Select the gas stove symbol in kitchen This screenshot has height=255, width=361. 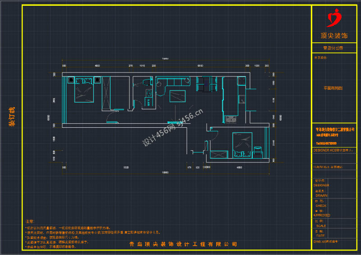click(231, 119)
